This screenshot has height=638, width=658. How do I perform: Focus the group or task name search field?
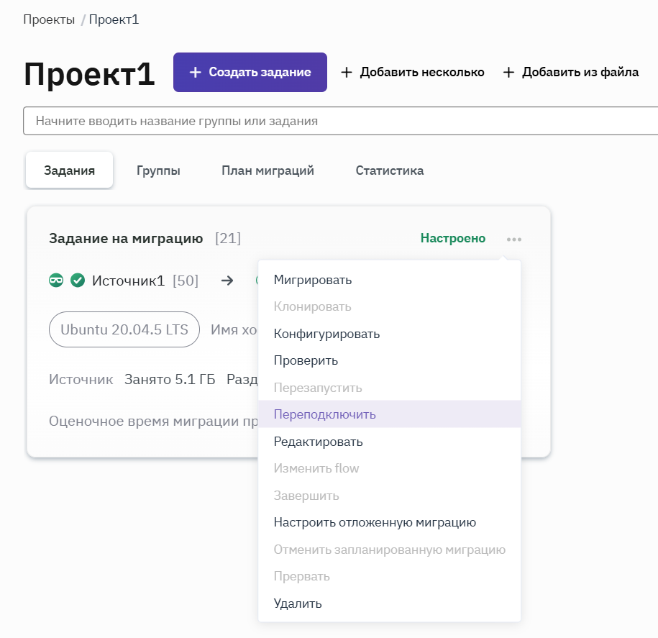[x=338, y=121]
